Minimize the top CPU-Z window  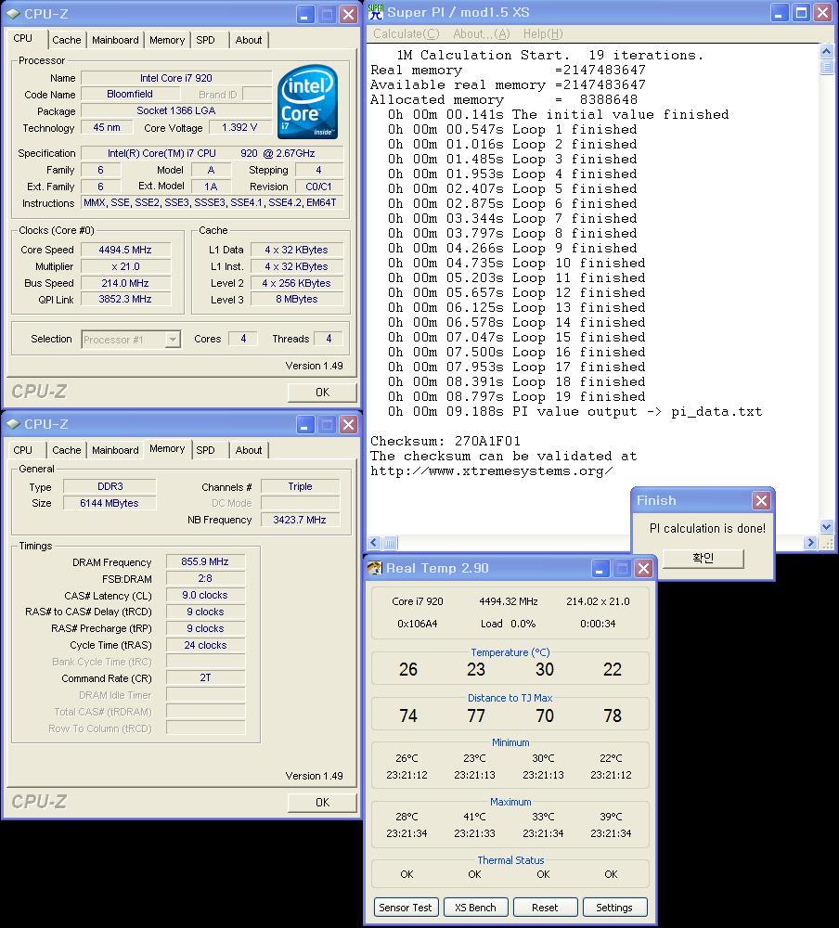(x=305, y=14)
